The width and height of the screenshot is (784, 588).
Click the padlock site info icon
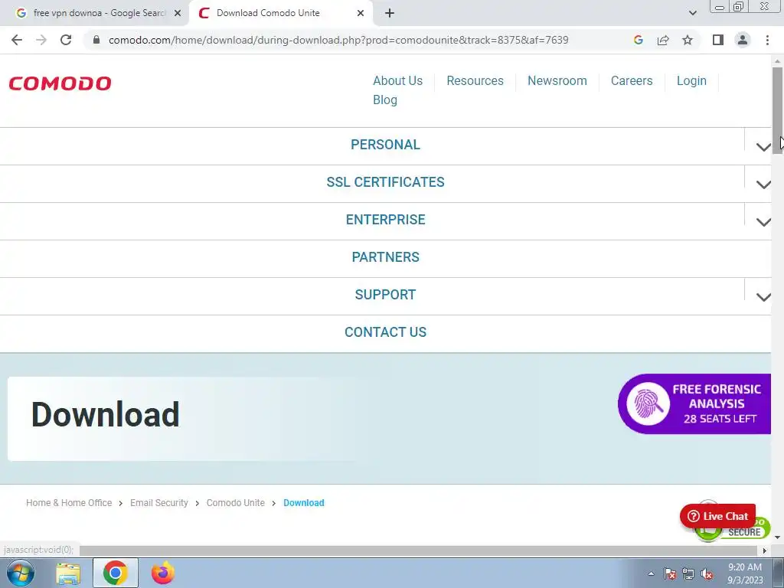pos(96,40)
